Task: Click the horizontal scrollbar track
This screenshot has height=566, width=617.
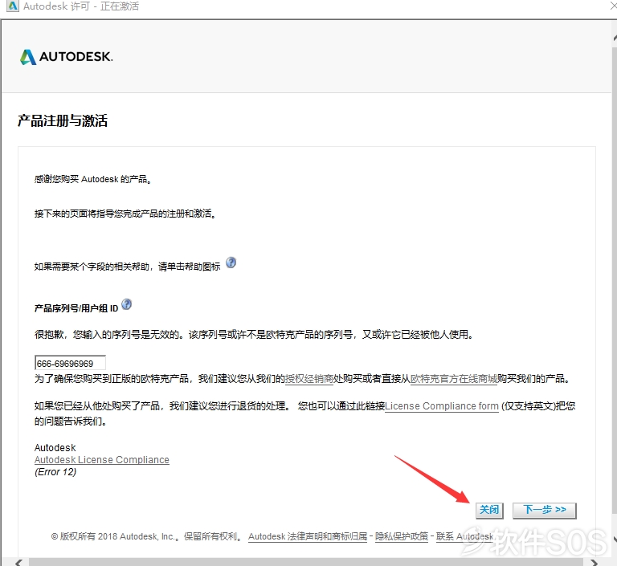Action: pyautogui.click(x=307, y=562)
